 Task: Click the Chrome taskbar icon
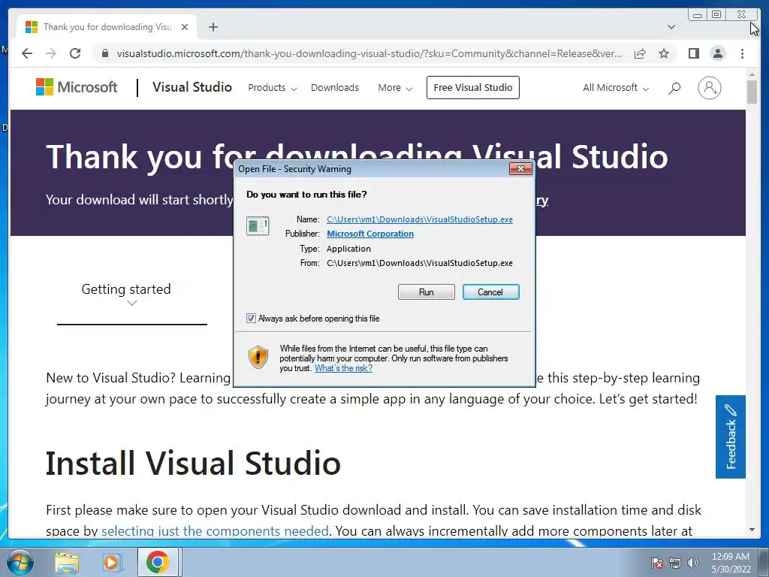pyautogui.click(x=157, y=562)
